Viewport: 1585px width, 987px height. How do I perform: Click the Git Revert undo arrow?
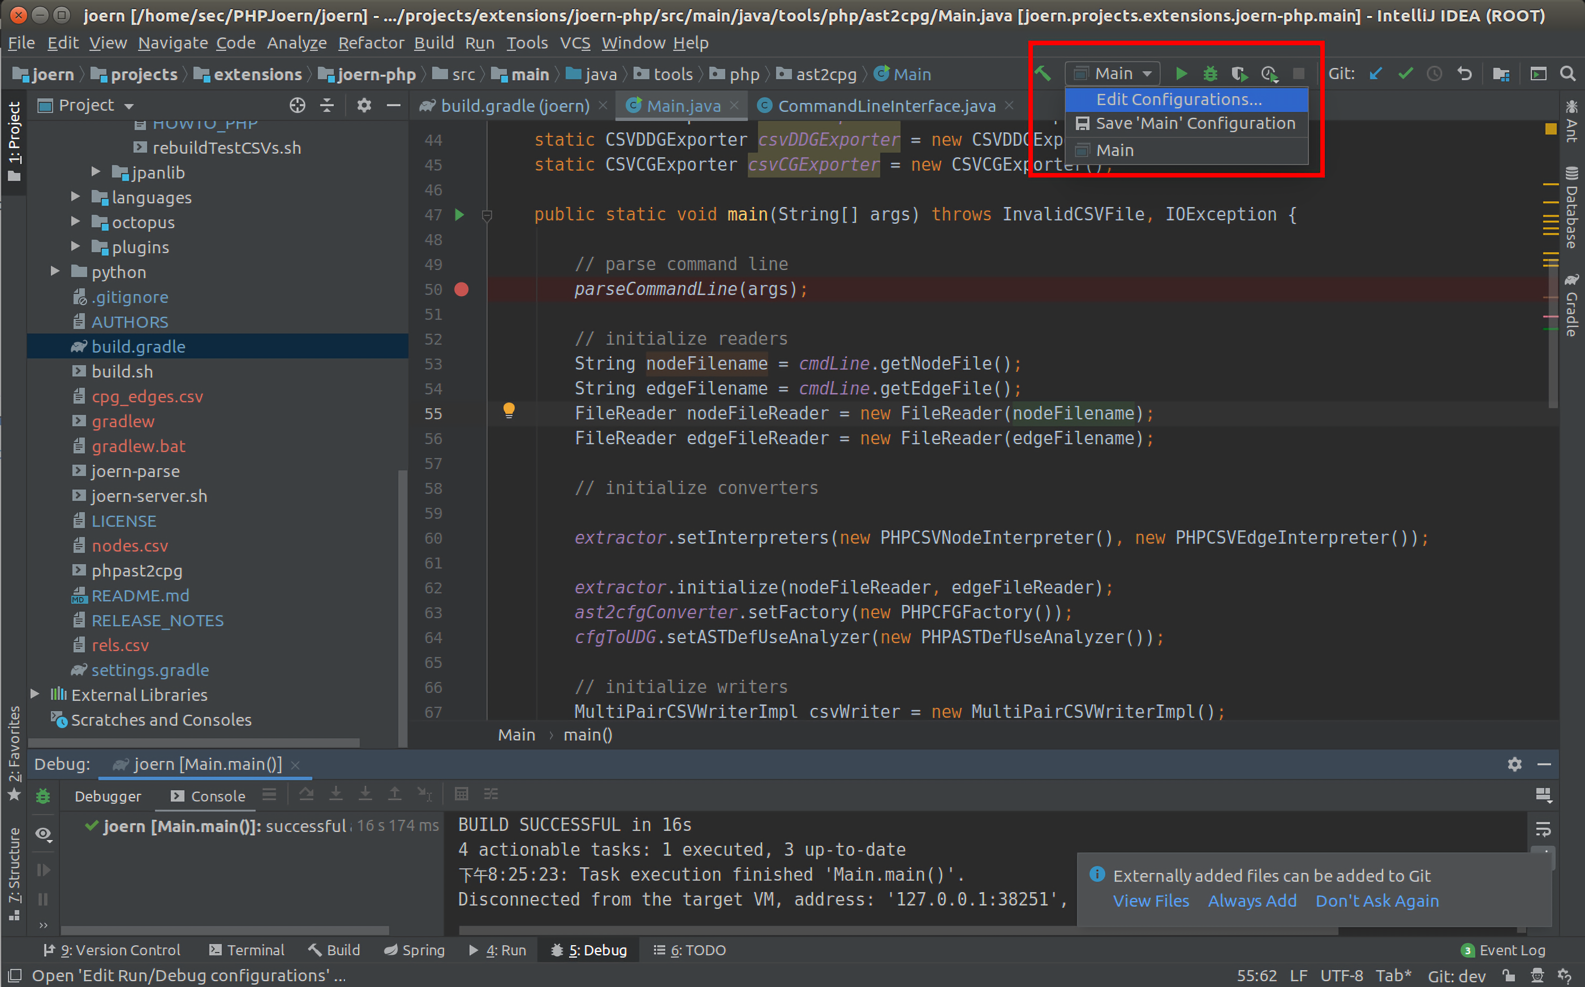pos(1464,73)
